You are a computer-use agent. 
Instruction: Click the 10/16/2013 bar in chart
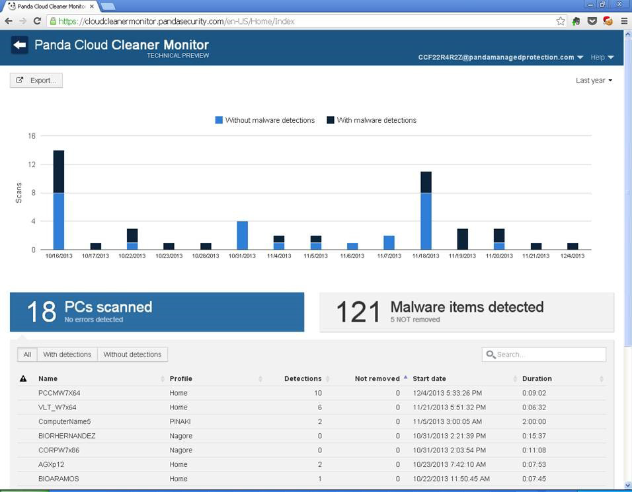pyautogui.click(x=58, y=200)
